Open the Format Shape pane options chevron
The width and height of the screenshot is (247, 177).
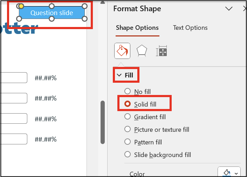point(229,8)
